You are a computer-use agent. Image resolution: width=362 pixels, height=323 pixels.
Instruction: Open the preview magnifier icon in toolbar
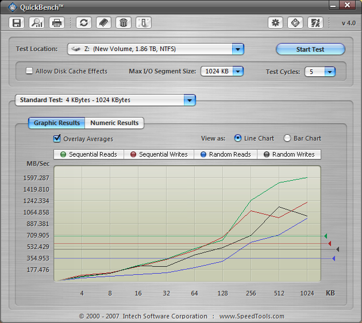[37, 23]
